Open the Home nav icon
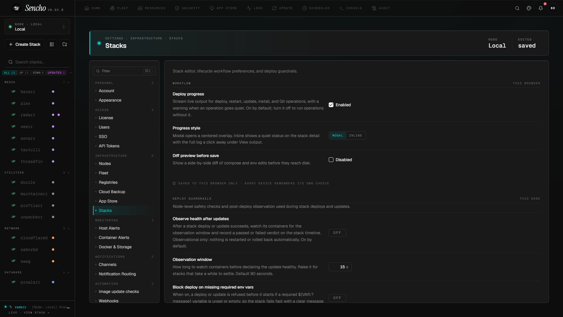Viewport: 563px width, 317px height. click(87, 8)
